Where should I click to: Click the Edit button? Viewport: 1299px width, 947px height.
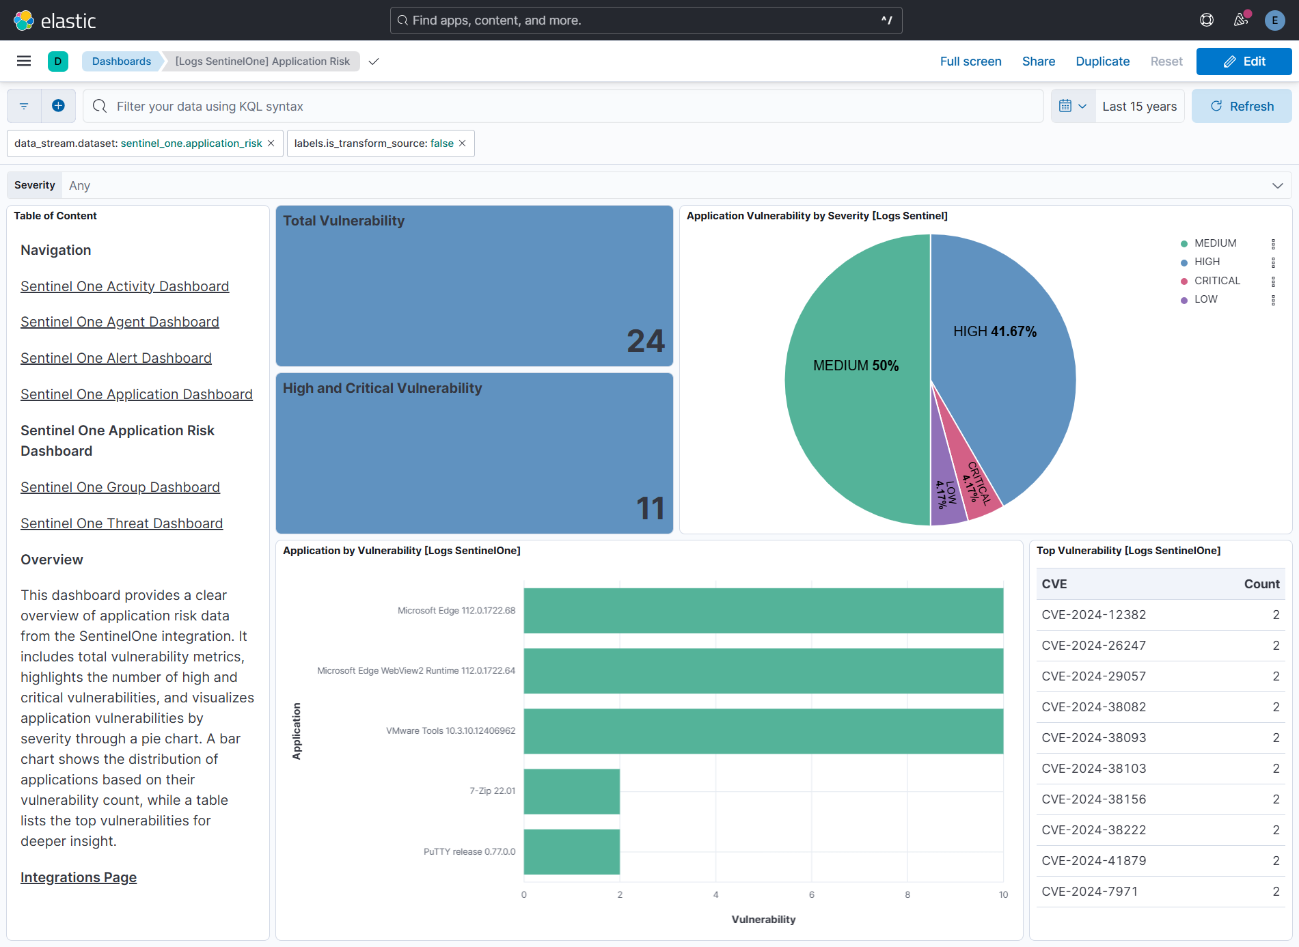1244,61
